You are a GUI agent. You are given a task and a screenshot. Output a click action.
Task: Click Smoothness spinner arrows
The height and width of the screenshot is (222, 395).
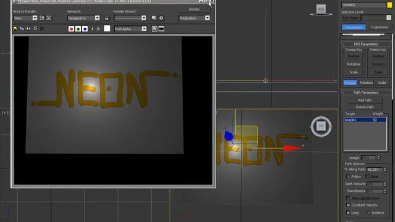tap(385, 191)
